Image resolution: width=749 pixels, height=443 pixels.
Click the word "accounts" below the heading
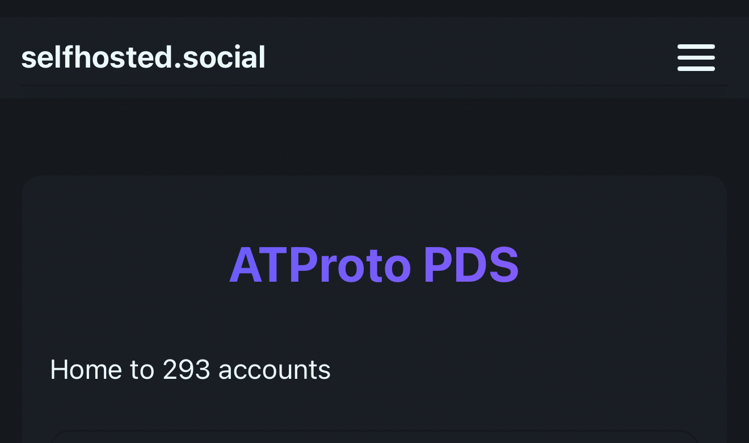pyautogui.click(x=274, y=370)
